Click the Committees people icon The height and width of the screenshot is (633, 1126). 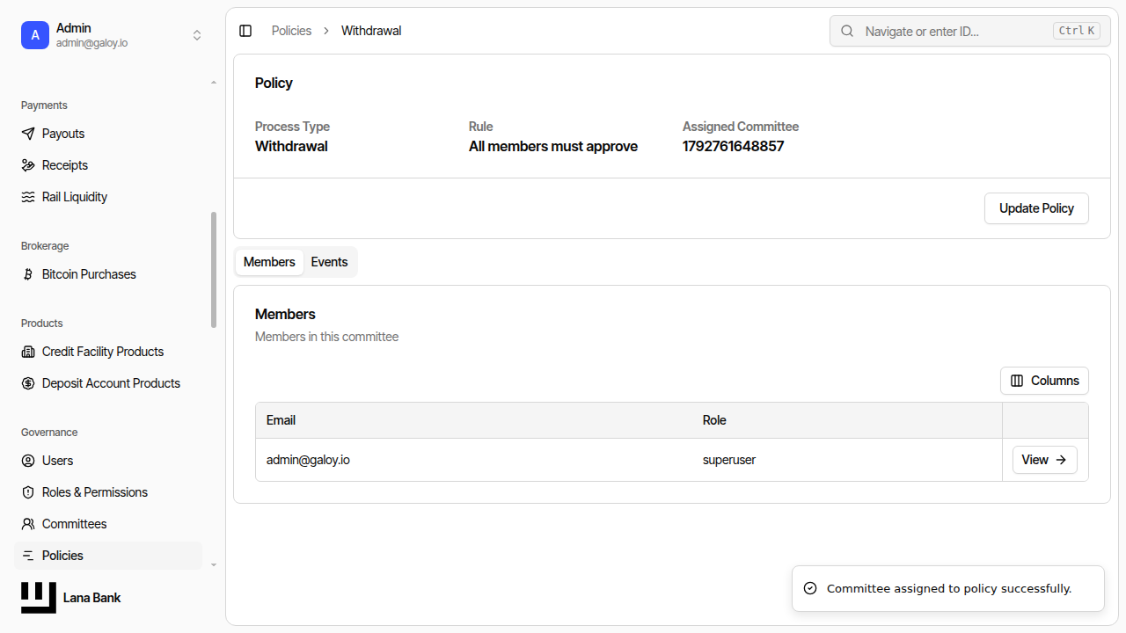tap(28, 524)
